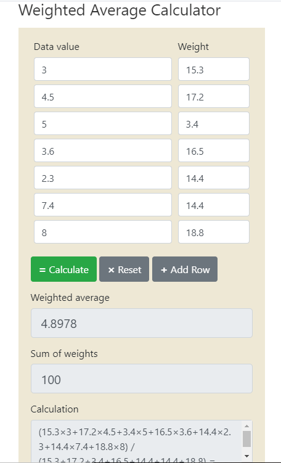
Task: Select the data value field containing 3
Action: tap(103, 69)
